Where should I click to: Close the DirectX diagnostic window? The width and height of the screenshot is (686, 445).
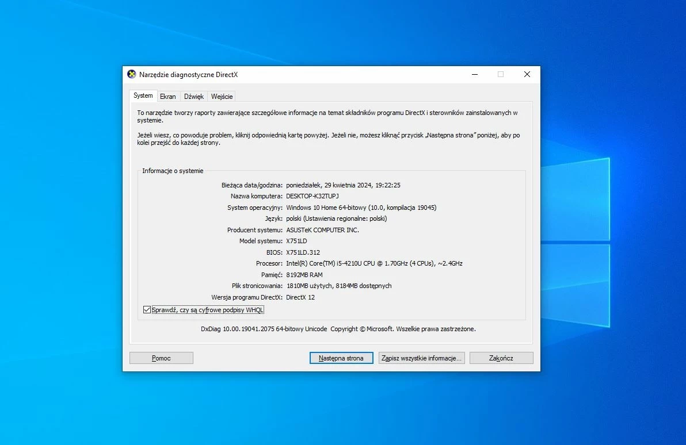(x=527, y=74)
